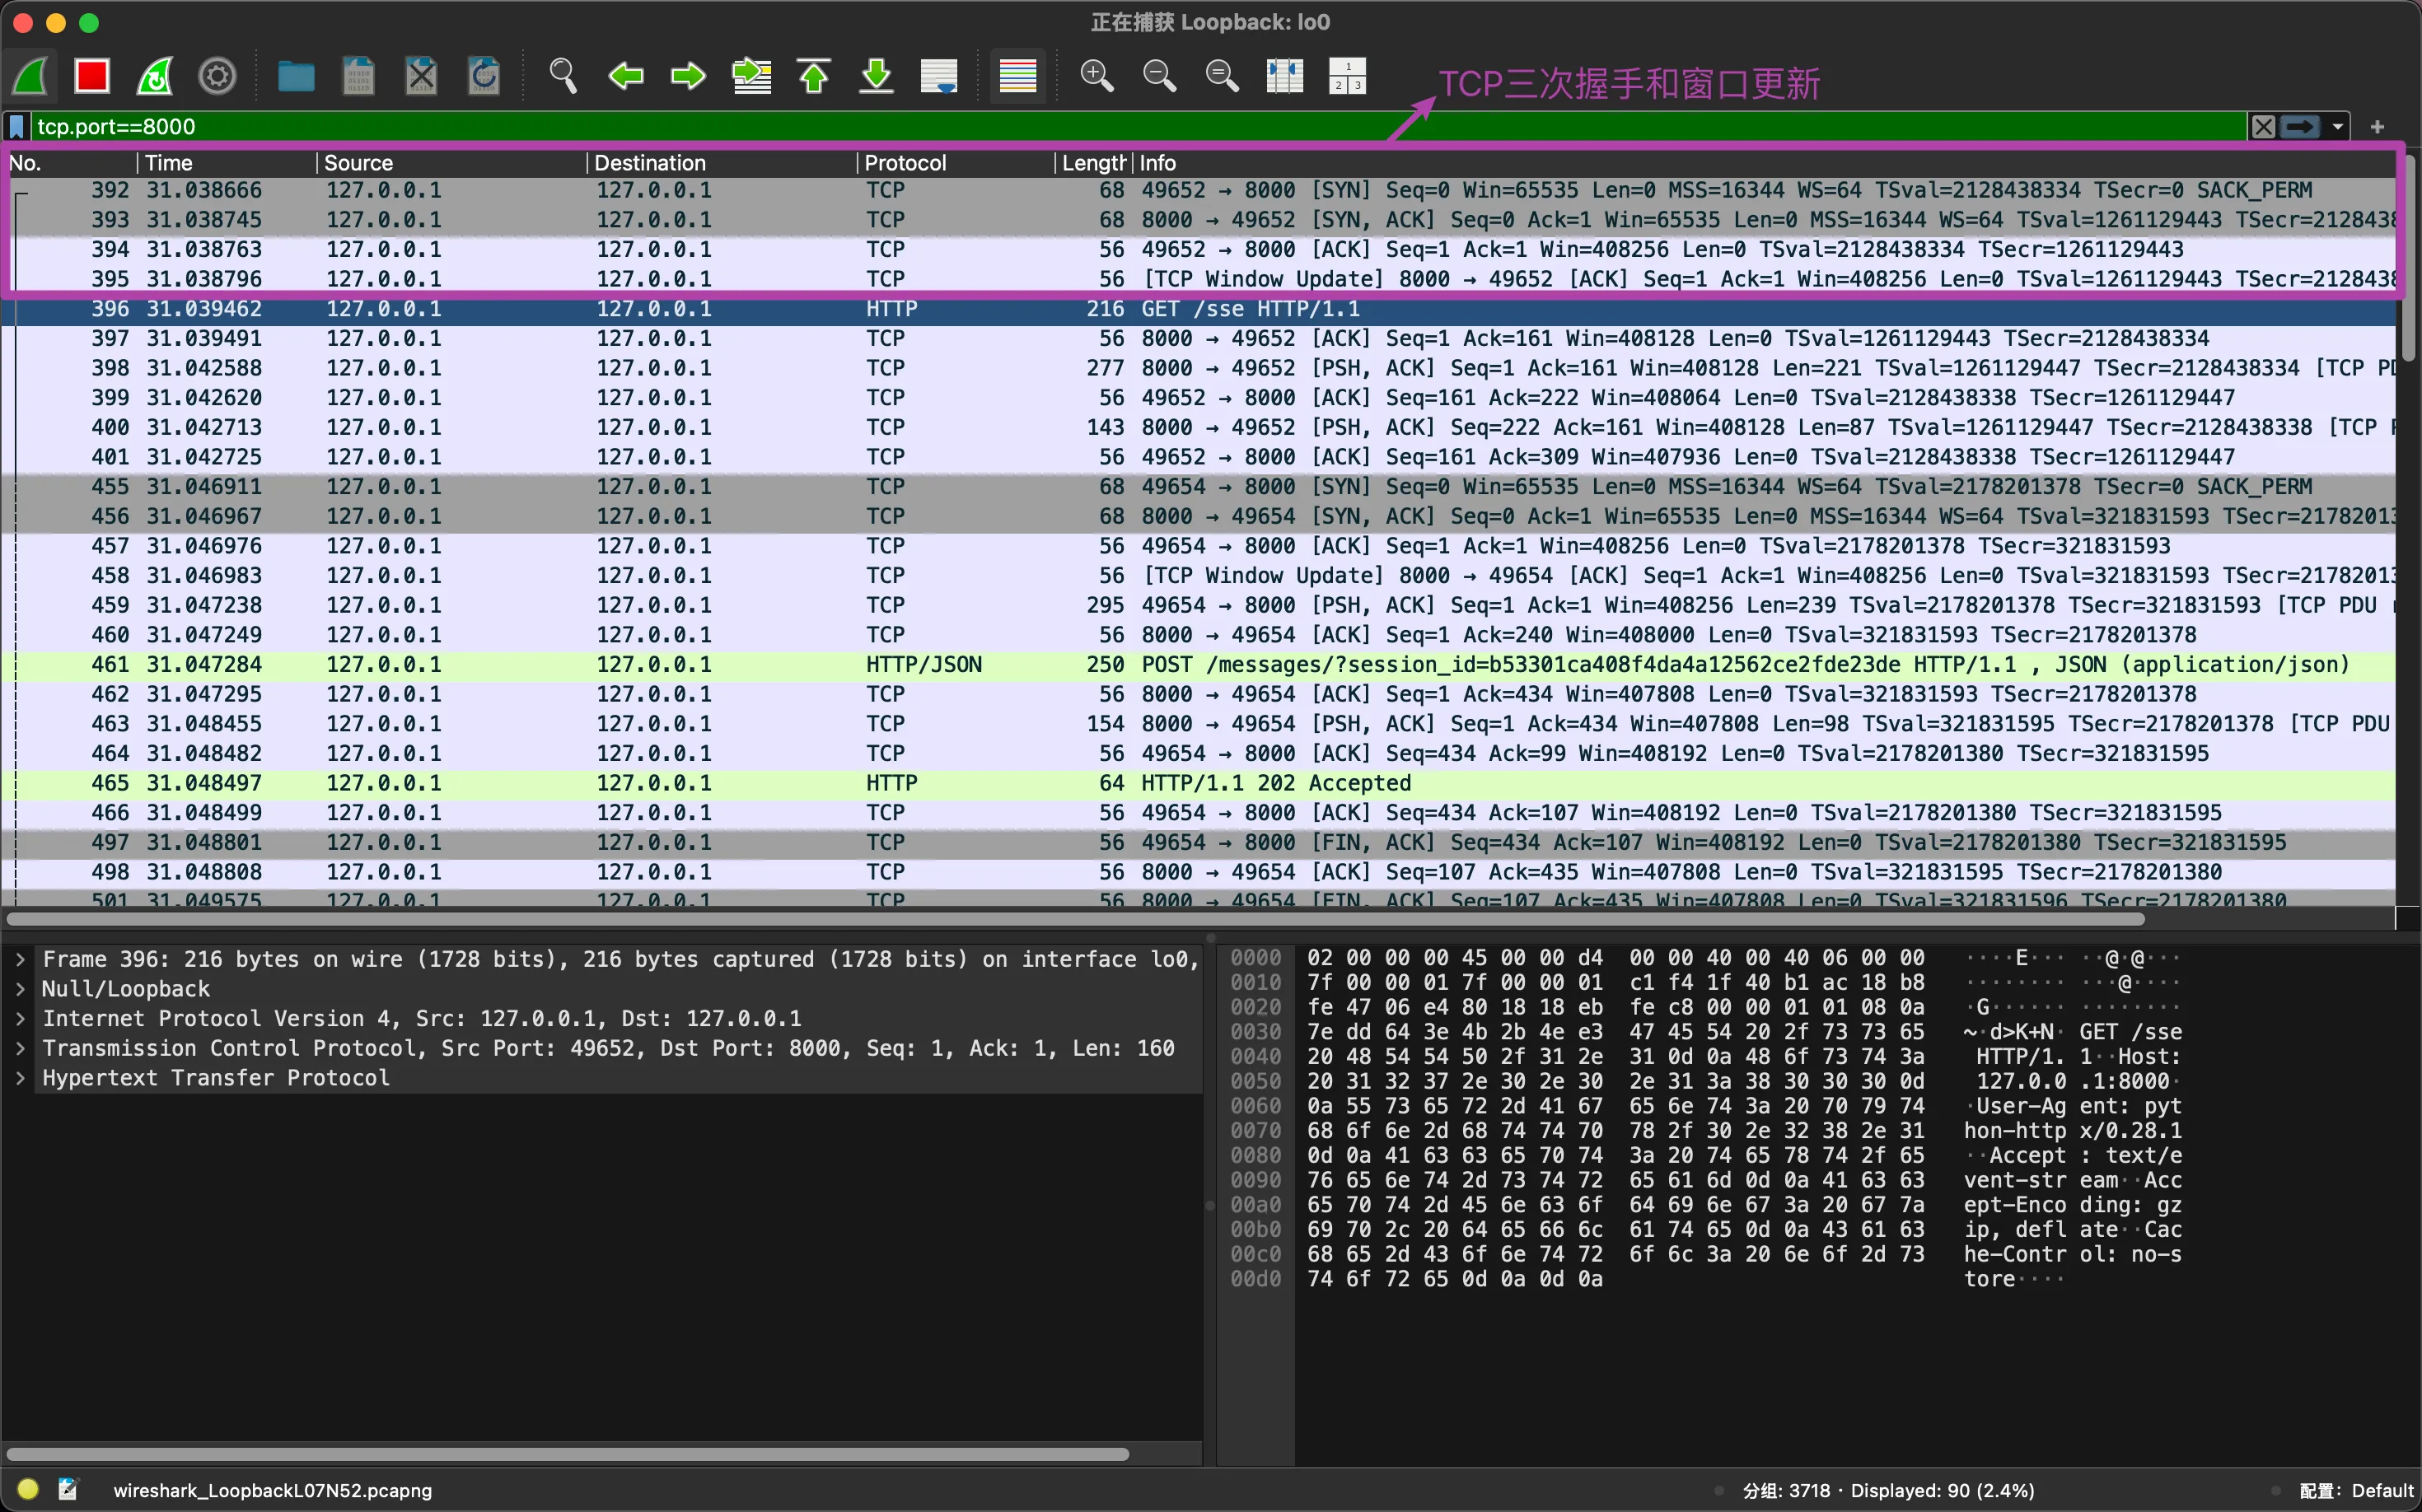Clear the tcp.port==8000 display filter

point(2263,126)
